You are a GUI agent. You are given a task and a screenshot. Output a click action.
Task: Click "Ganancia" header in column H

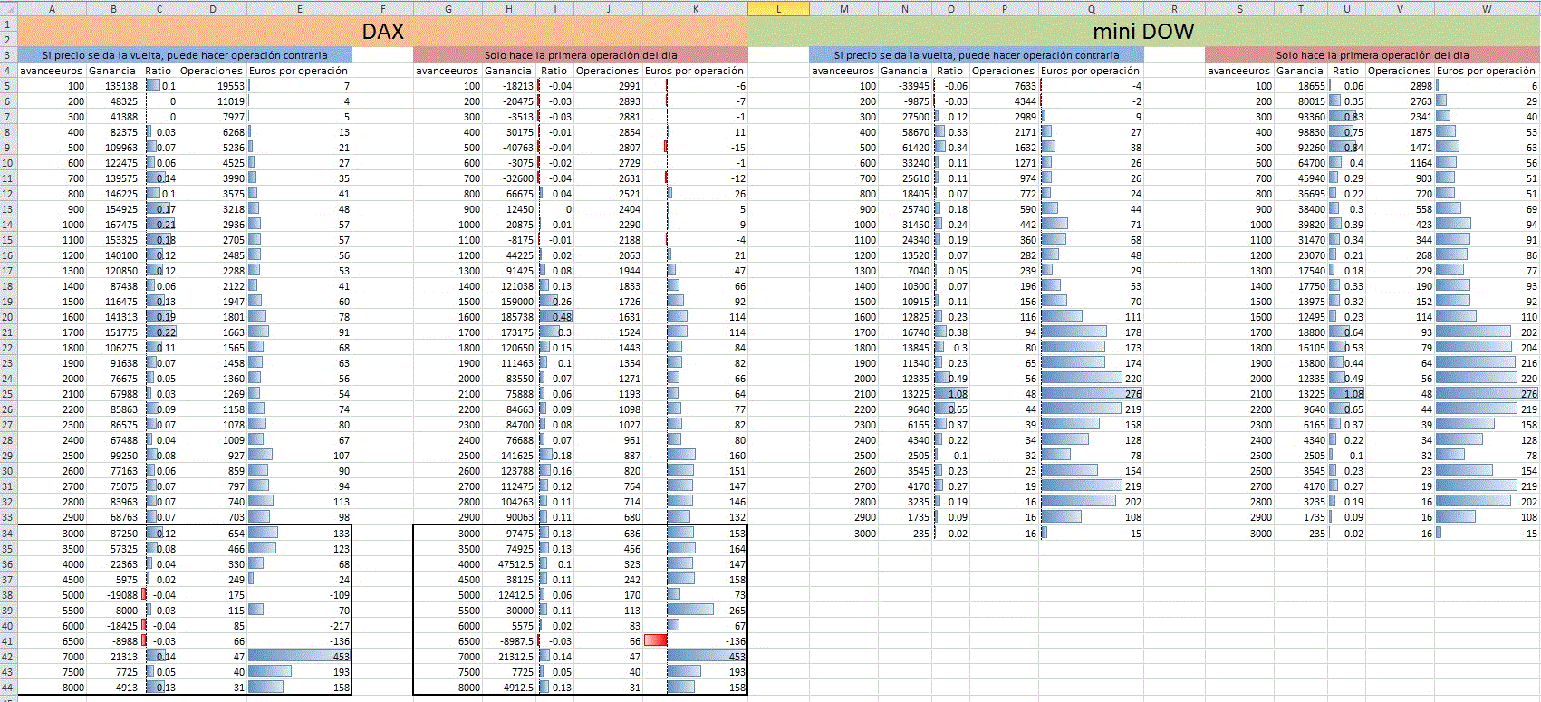point(509,71)
